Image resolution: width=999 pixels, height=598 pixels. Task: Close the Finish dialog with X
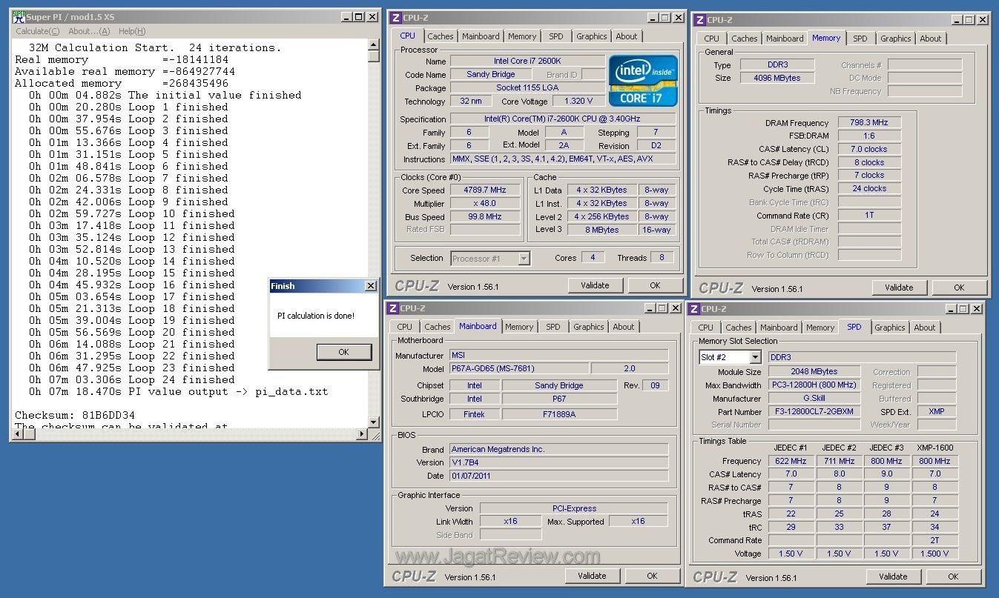pos(370,286)
